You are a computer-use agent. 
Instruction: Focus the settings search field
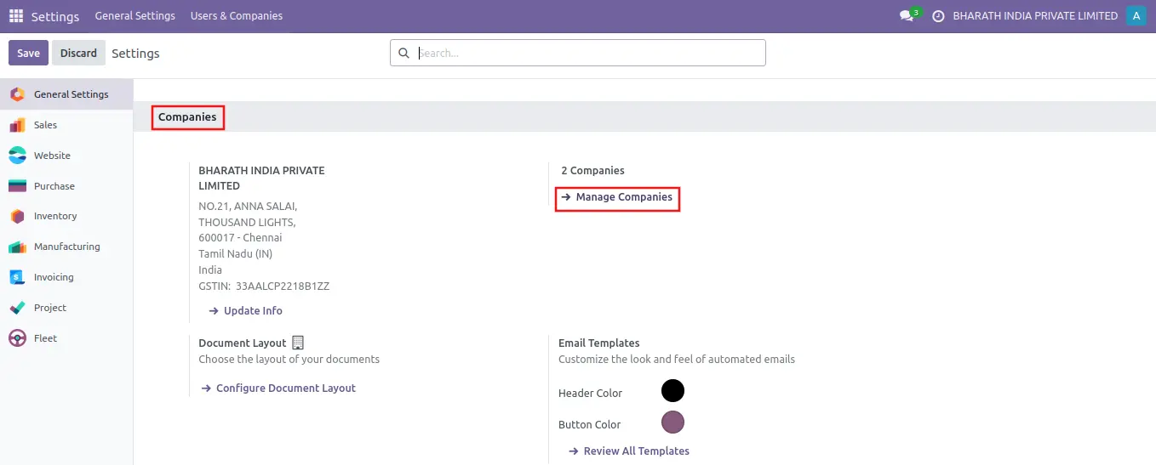pyautogui.click(x=578, y=53)
